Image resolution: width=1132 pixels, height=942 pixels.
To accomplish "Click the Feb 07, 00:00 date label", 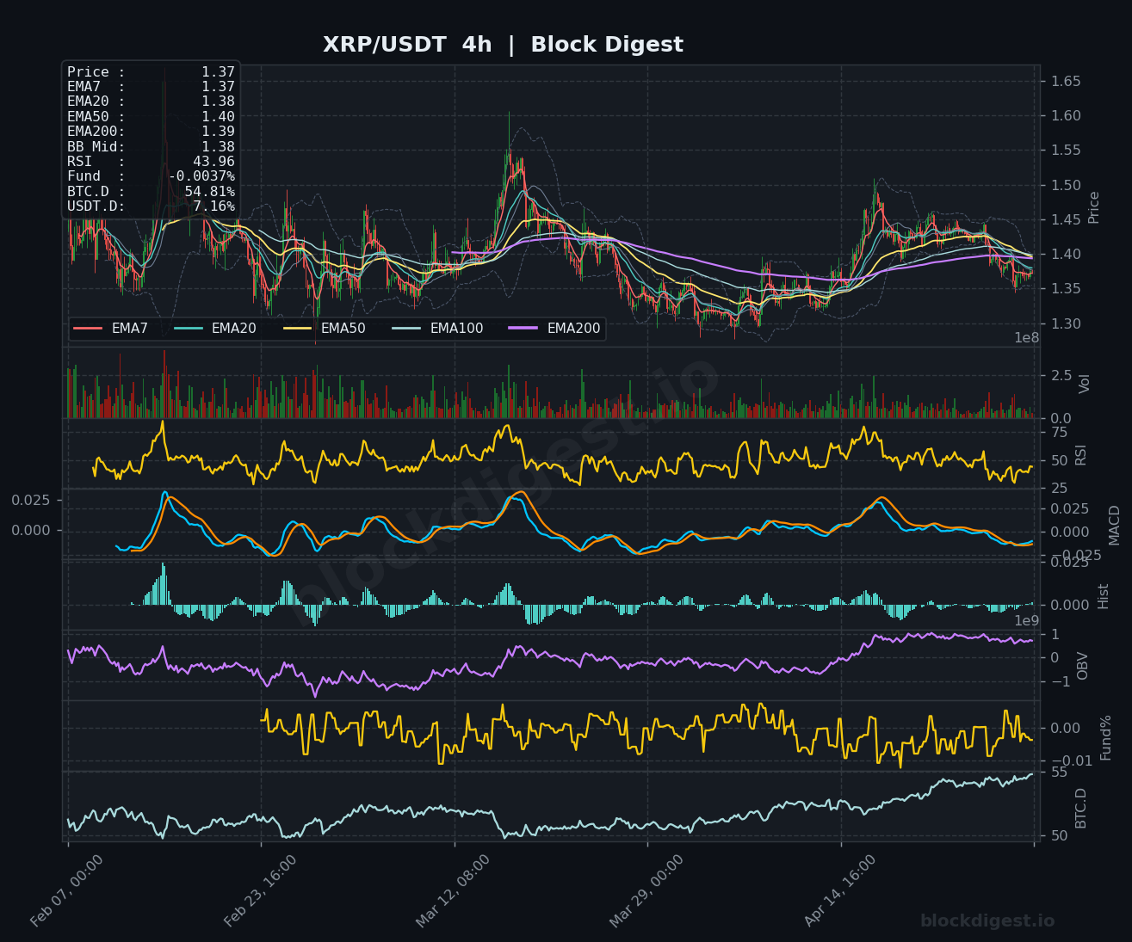I will [x=67, y=890].
